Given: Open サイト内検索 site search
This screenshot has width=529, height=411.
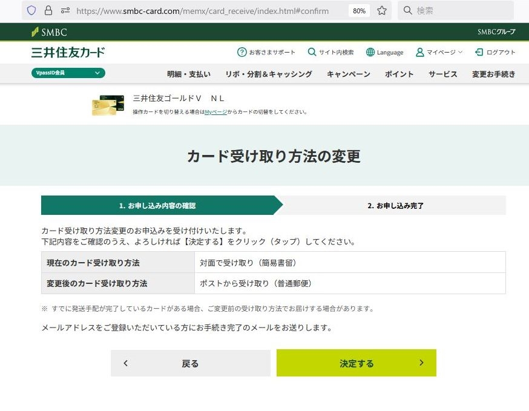Looking at the screenshot, I should (330, 52).
